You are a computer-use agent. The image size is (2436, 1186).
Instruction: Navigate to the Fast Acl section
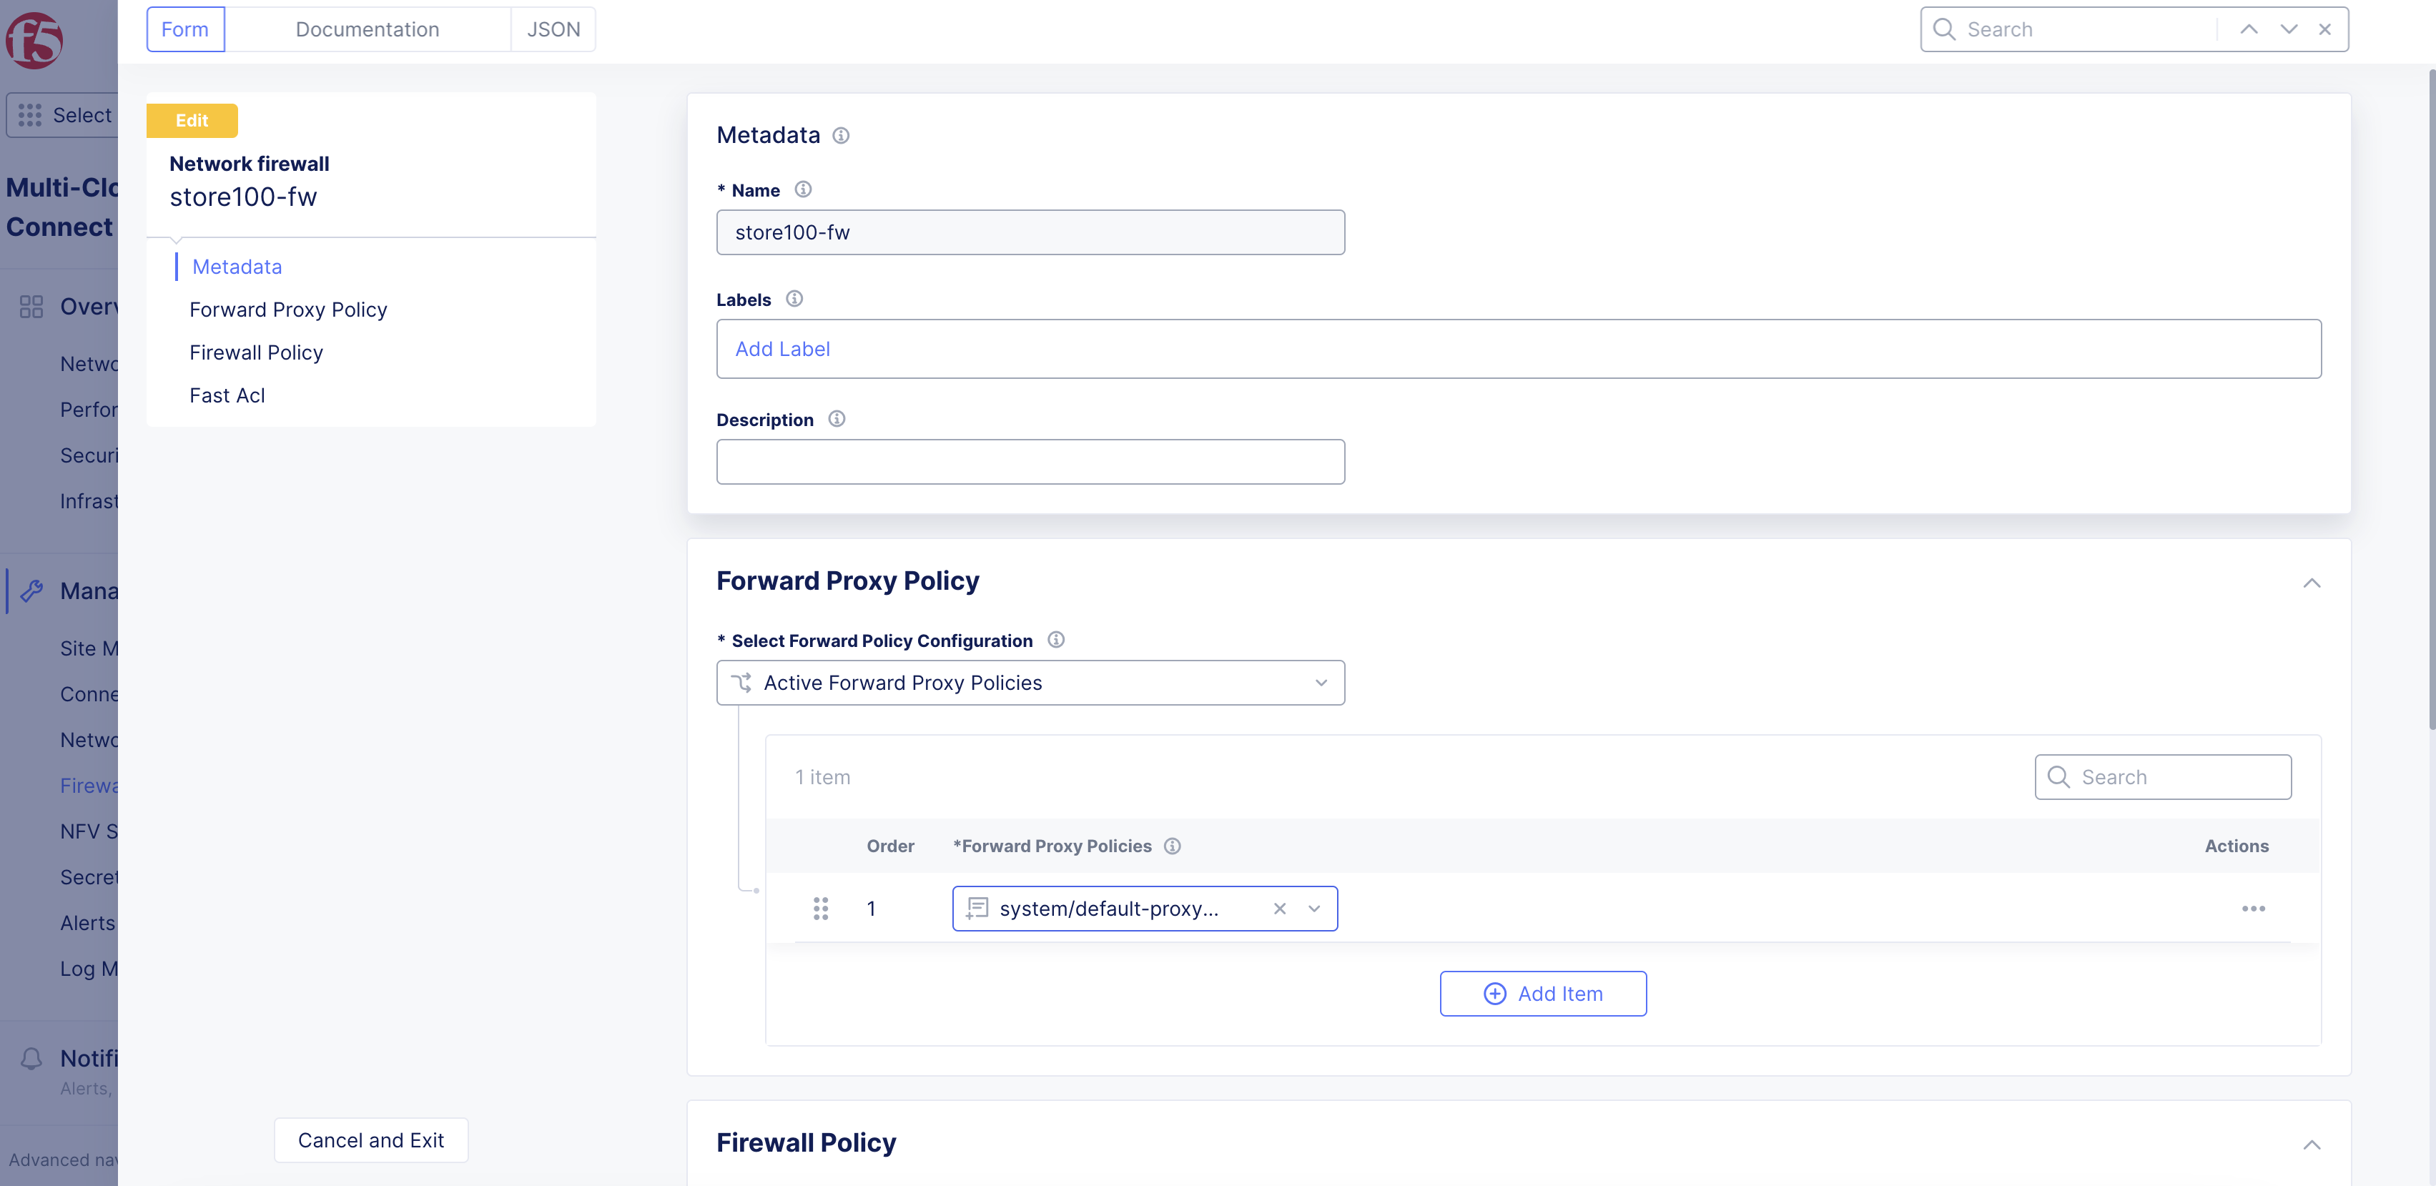(227, 395)
